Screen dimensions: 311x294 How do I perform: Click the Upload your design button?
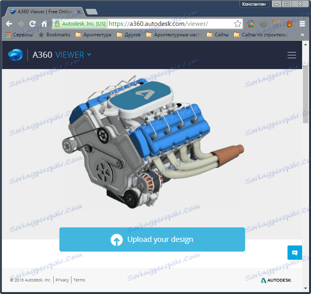tap(152, 239)
